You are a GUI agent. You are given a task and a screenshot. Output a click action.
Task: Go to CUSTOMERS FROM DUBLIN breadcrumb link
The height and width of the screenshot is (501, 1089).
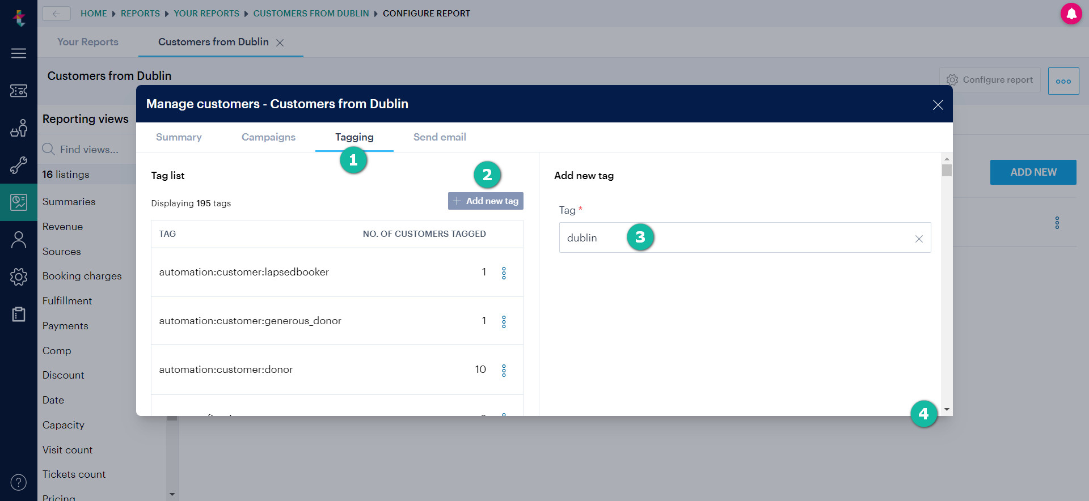[311, 14]
